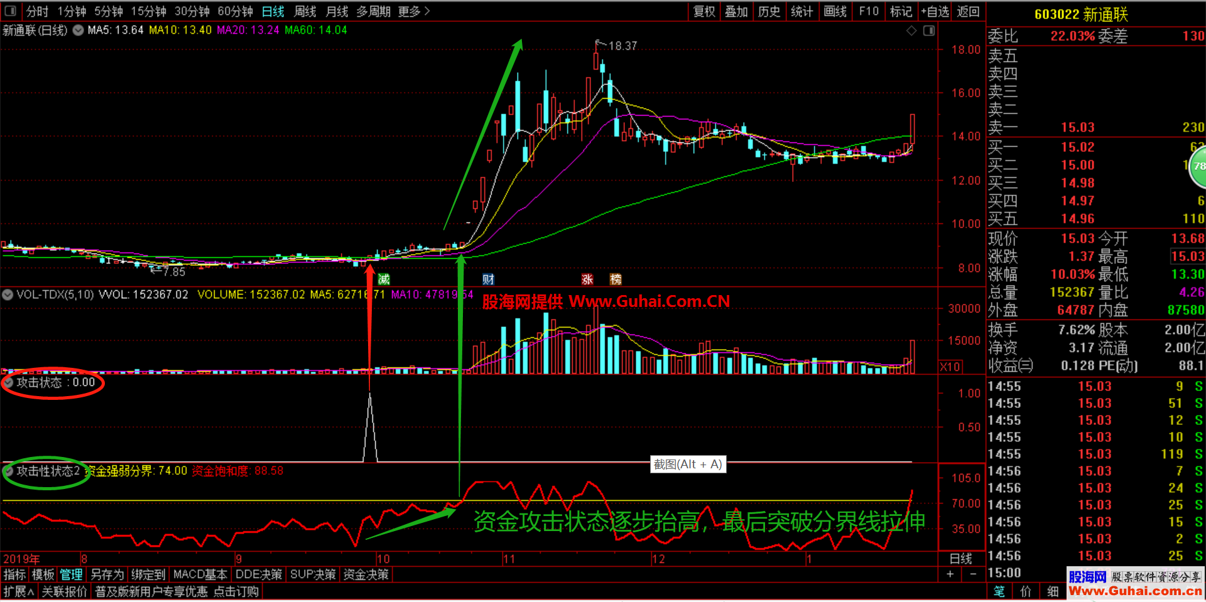Click the 7.85 low price label
The image size is (1206, 602).
tap(174, 272)
